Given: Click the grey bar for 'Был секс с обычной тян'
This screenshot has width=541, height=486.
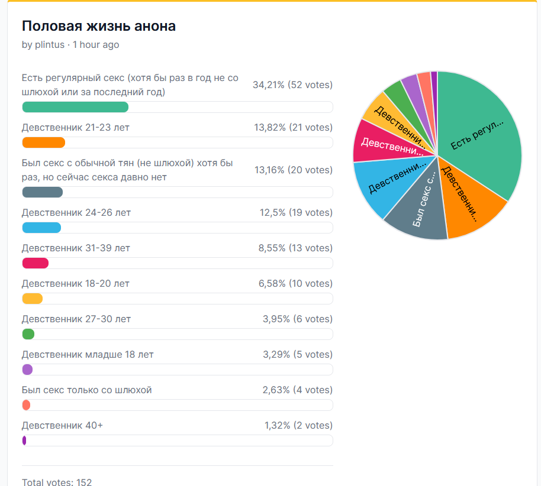Looking at the screenshot, I should tap(43, 192).
